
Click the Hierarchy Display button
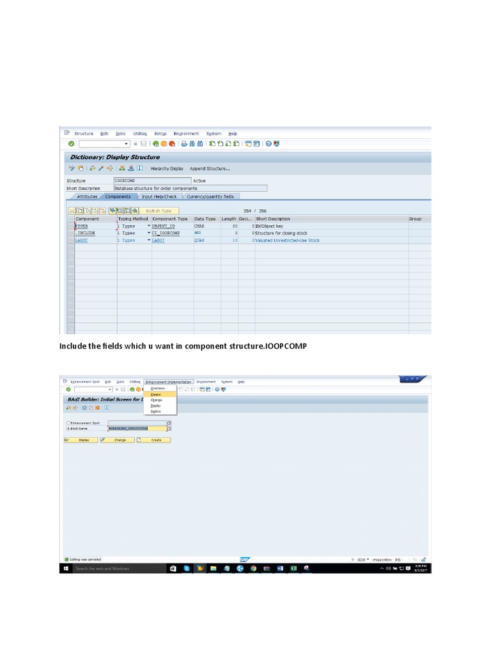click(167, 169)
